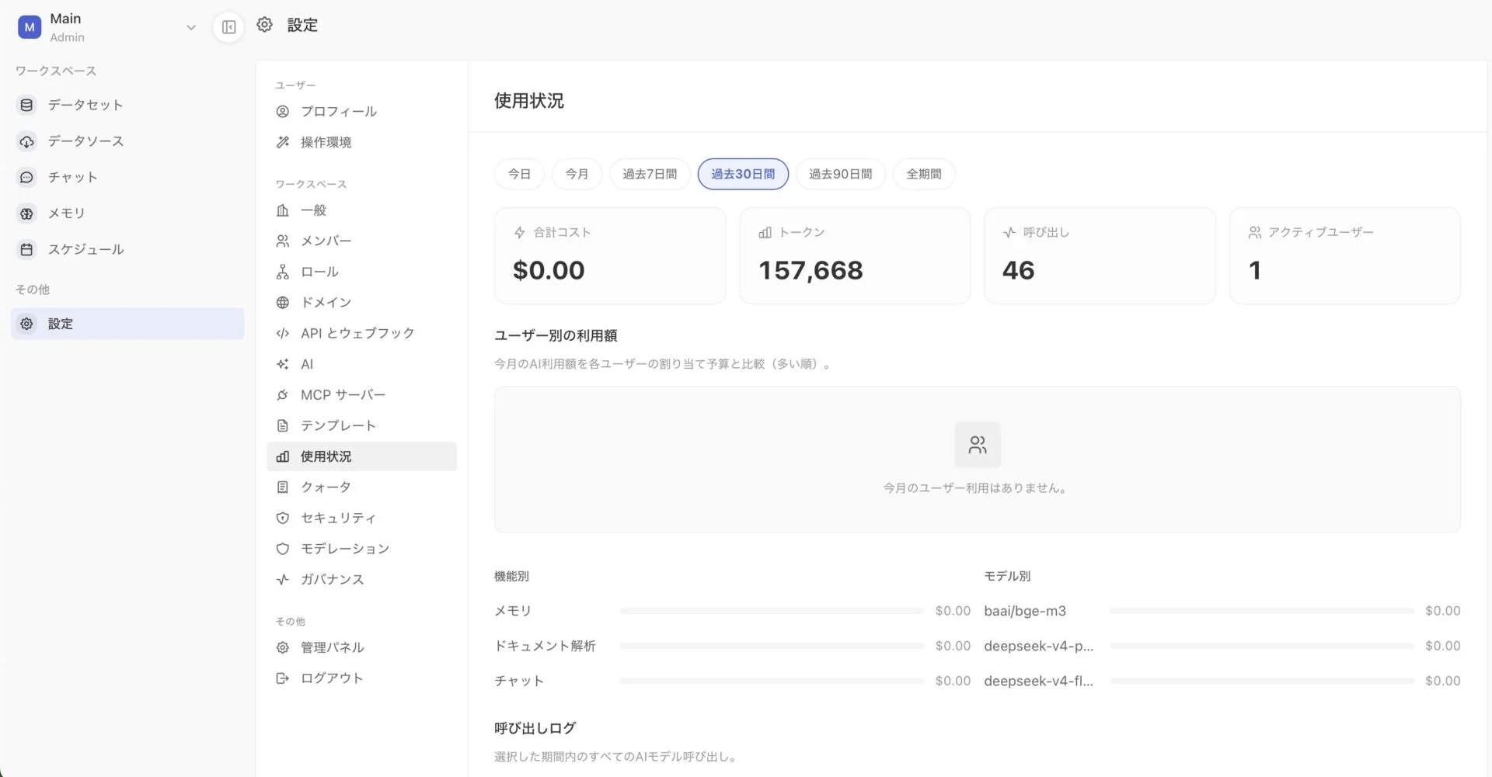Screen dimensions: 1492x777
Task: Click the 設定 gear icon in left sidebar
Action: (x=26, y=324)
